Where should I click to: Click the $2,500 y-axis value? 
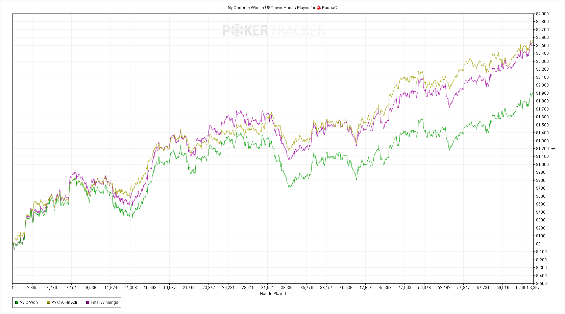pyautogui.click(x=542, y=46)
